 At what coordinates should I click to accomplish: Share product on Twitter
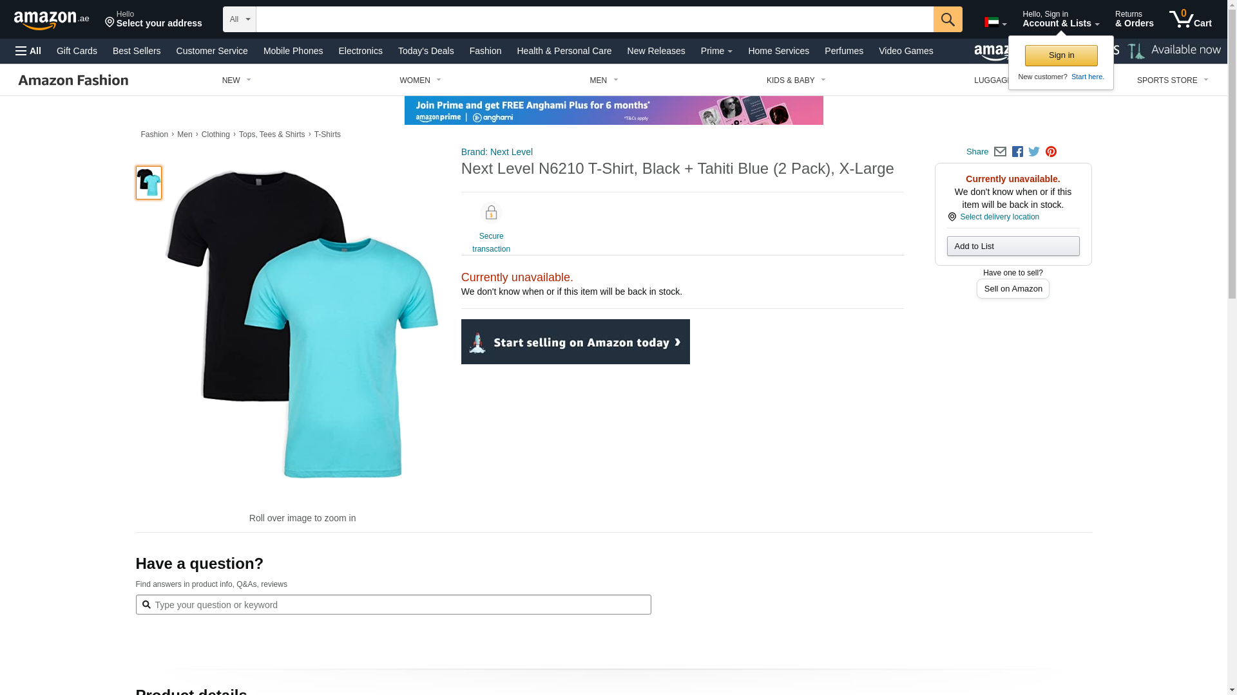click(1034, 152)
